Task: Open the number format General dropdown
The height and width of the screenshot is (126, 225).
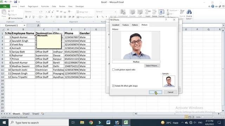Action: tap(115, 12)
